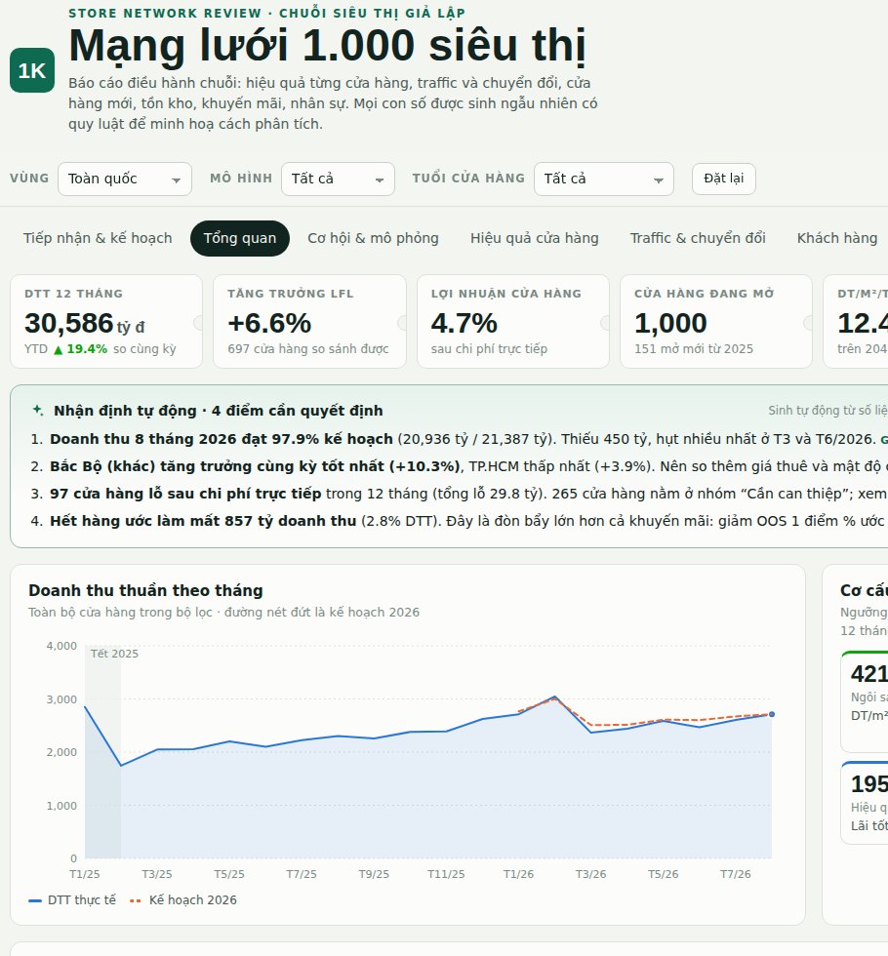Switch to the Tiếp nhận & kế hoạch tab
This screenshot has width=888, height=956.
(98, 238)
